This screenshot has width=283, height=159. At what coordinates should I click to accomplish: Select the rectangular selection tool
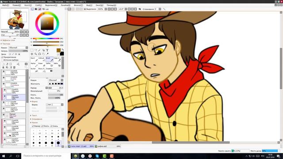(32, 50)
